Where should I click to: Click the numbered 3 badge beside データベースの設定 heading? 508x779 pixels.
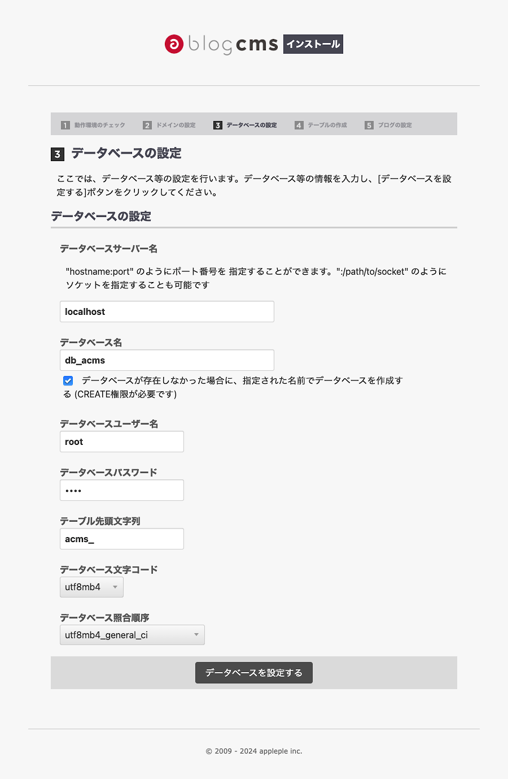[58, 153]
